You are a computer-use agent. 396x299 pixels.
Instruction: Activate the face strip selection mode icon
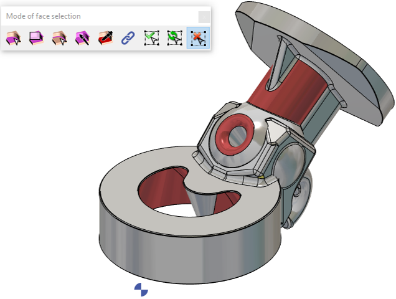[x=59, y=38]
